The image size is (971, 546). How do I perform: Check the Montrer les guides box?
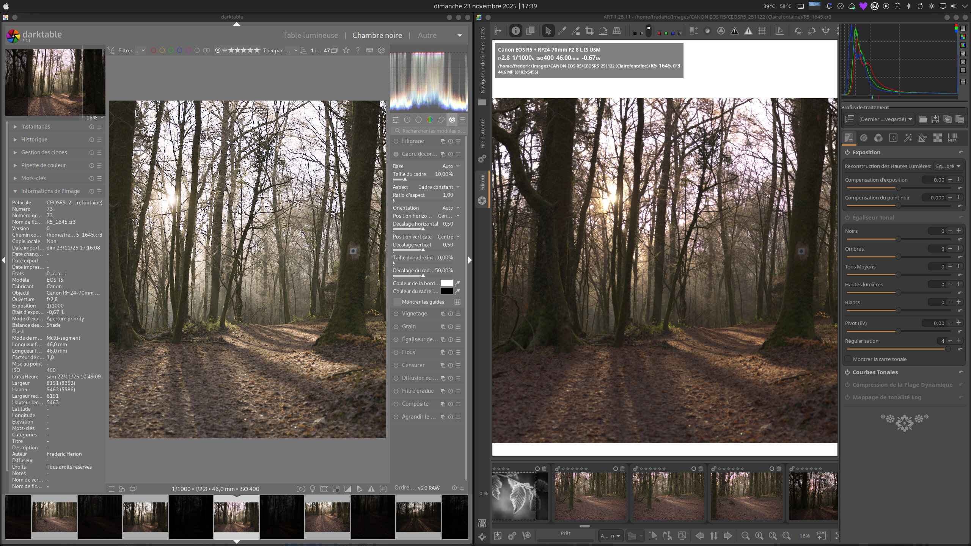(x=397, y=302)
